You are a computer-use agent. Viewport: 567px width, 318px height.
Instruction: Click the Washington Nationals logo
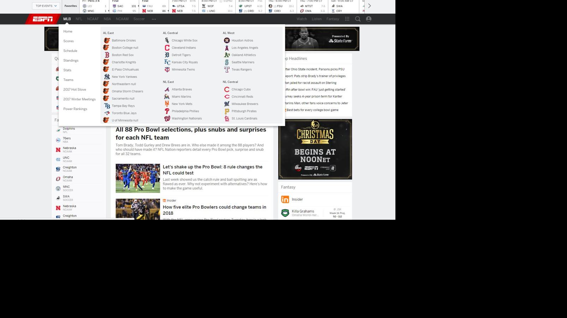(167, 118)
